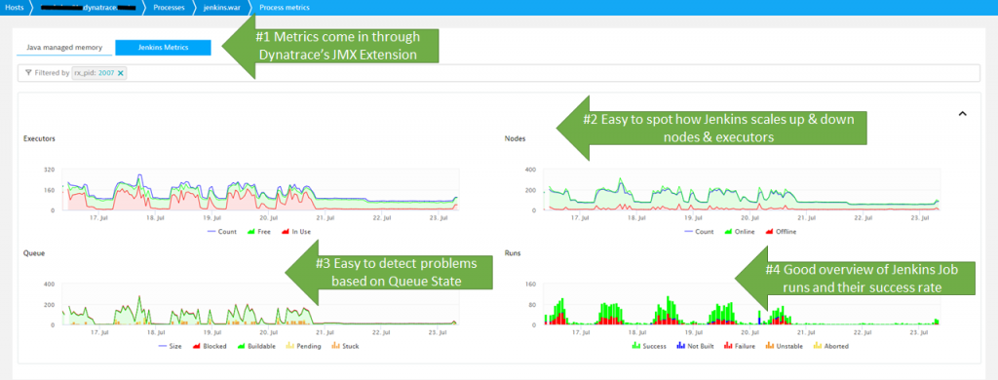Viewport: 998px width, 380px height.
Task: Toggle Aborted series in Runs legend
Action: (x=830, y=346)
